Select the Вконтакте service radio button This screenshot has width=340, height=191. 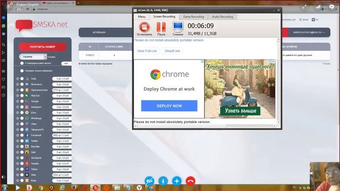click(x=22, y=84)
